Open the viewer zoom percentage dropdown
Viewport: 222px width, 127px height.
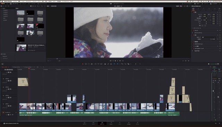tap(48, 6)
